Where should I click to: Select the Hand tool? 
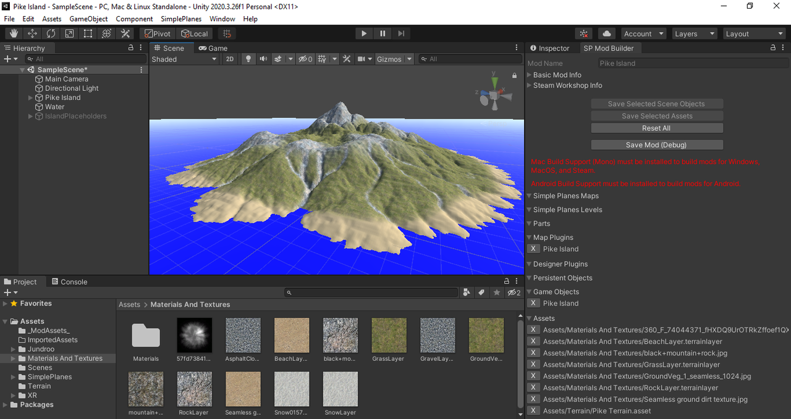14,33
